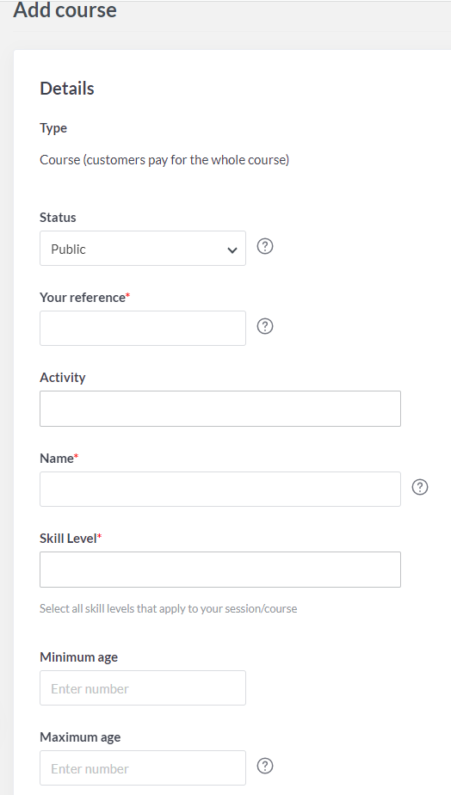The height and width of the screenshot is (795, 451).
Task: Click help icon next to Your reference
Action: (265, 327)
